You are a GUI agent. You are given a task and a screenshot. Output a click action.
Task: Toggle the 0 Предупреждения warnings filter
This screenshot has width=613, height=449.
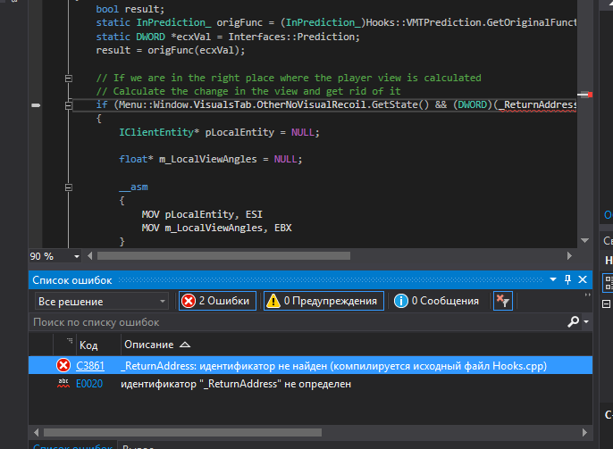[323, 301]
